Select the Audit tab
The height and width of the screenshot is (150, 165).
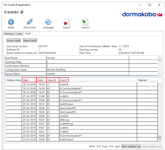28,34
